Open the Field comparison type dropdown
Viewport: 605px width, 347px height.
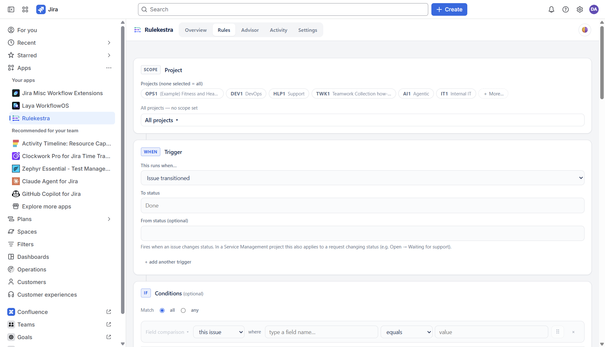(167, 332)
